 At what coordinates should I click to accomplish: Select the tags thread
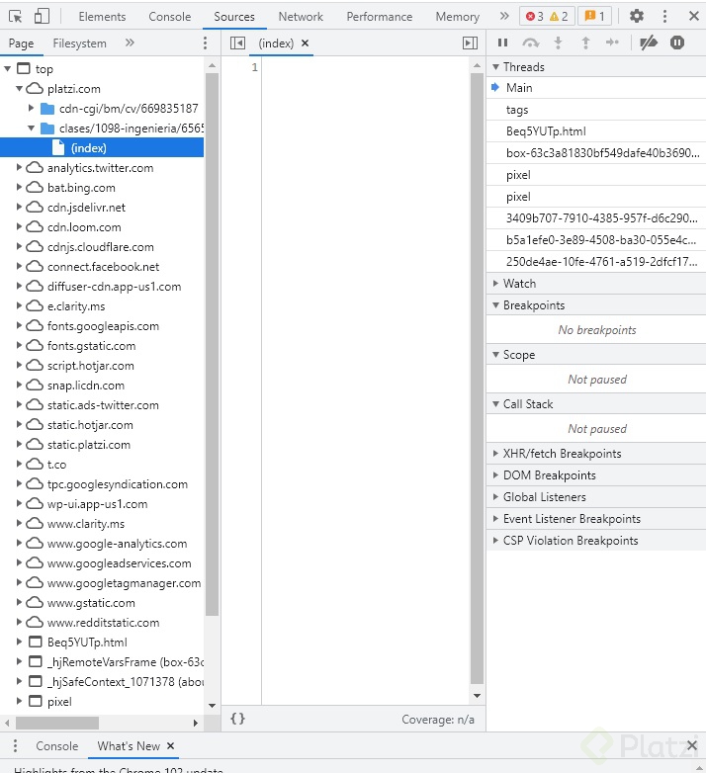pos(596,110)
